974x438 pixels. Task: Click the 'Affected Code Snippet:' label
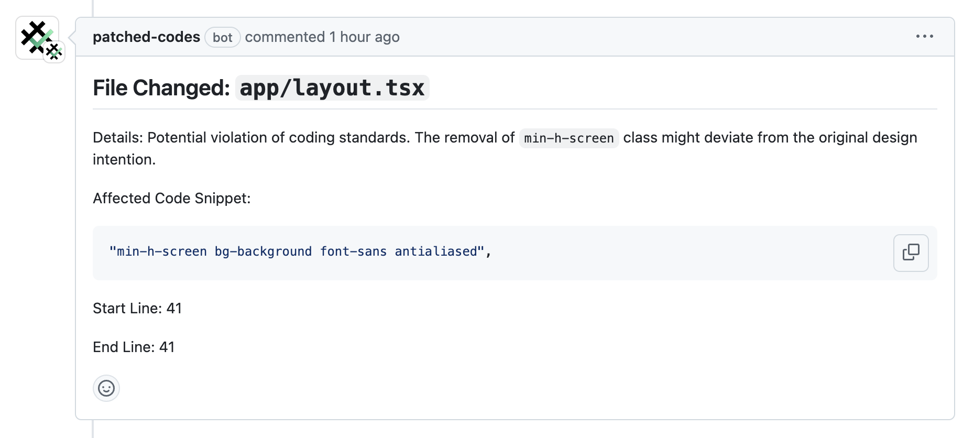[172, 198]
